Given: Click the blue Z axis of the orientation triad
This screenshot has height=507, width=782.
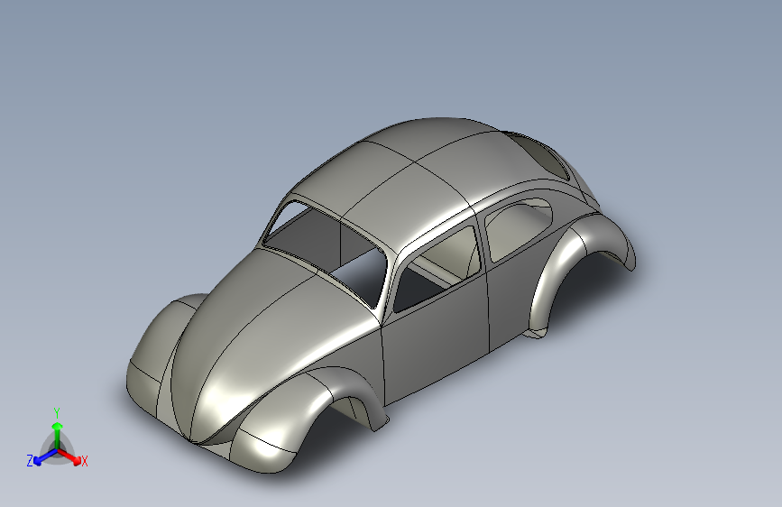Looking at the screenshot, I should pos(45,457).
